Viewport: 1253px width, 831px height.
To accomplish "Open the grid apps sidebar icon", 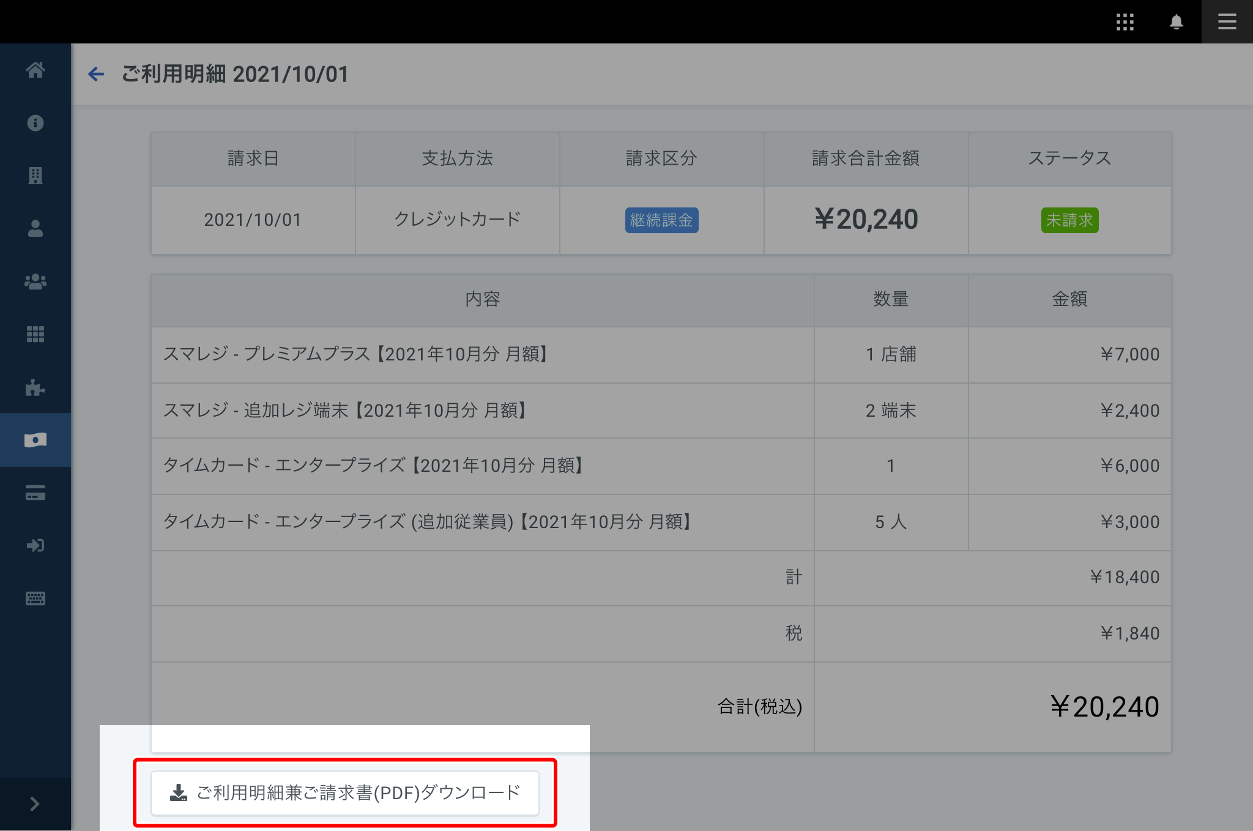I will point(35,334).
